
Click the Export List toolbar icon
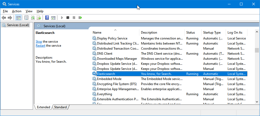(x=39, y=18)
